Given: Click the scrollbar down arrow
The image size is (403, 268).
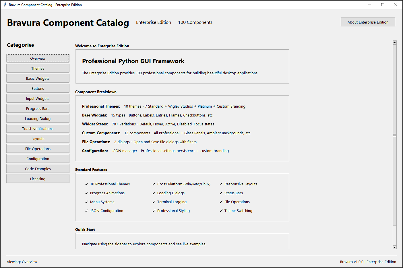Looking at the screenshot, I should pos(394,247).
